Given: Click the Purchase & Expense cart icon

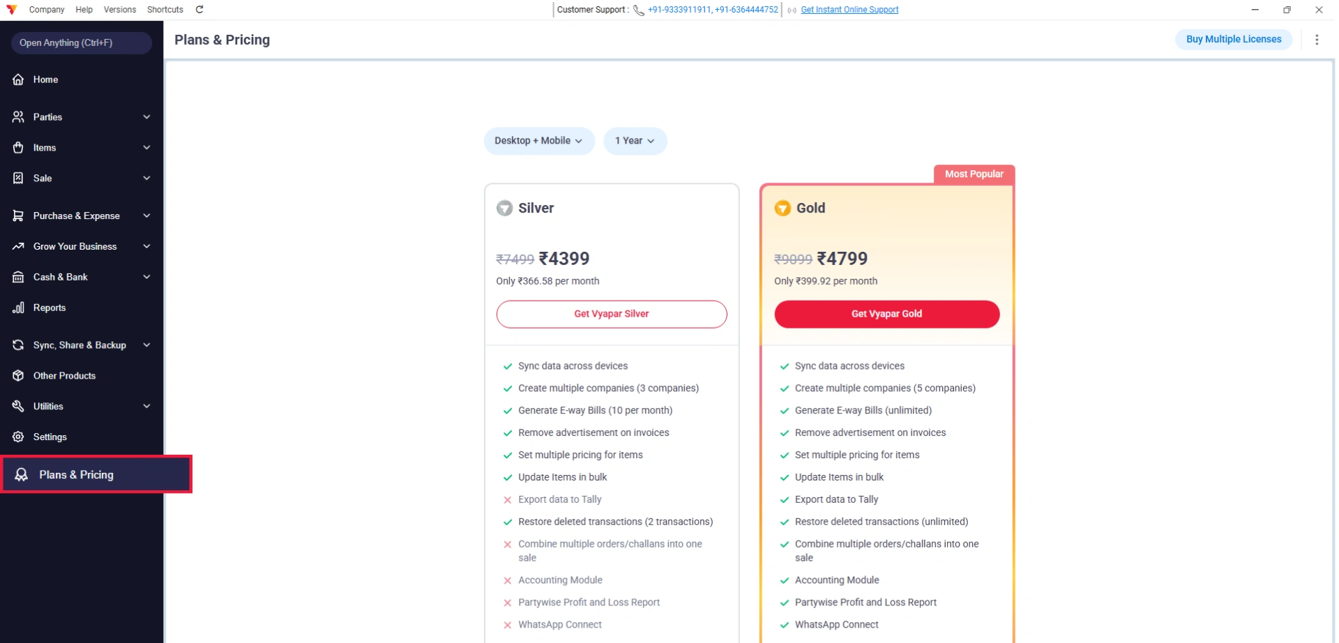Looking at the screenshot, I should point(18,216).
